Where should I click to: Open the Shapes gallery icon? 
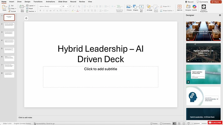point(135,7)
